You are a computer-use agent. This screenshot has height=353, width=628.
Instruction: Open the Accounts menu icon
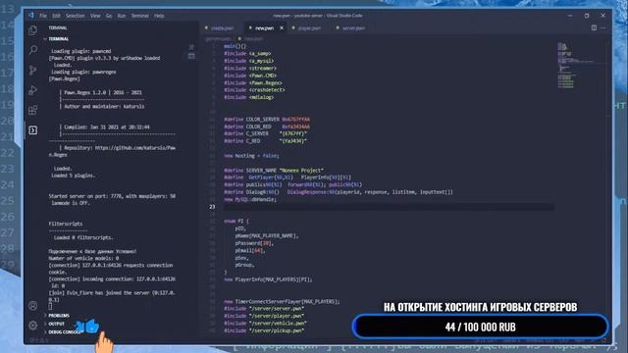[32, 306]
